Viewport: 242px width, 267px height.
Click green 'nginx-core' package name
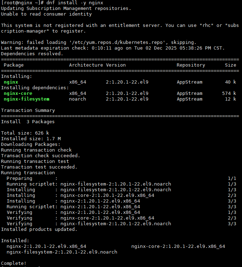tap(18, 93)
